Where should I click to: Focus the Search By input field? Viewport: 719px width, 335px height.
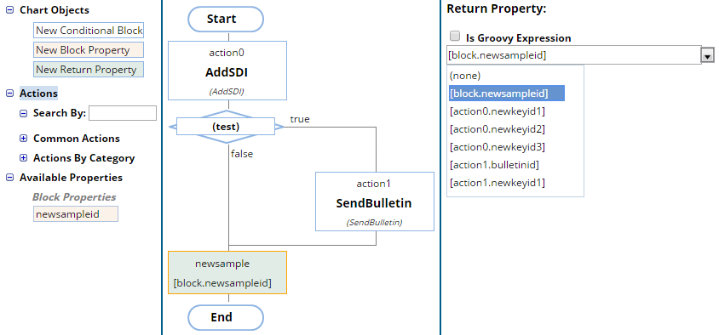coord(123,113)
